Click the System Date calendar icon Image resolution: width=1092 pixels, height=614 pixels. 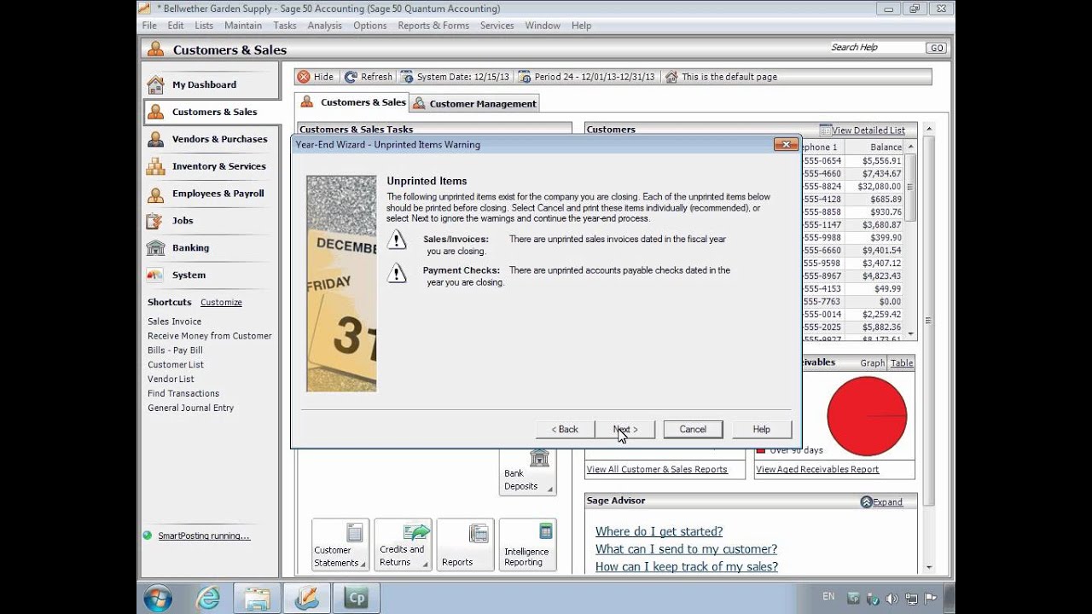click(407, 77)
